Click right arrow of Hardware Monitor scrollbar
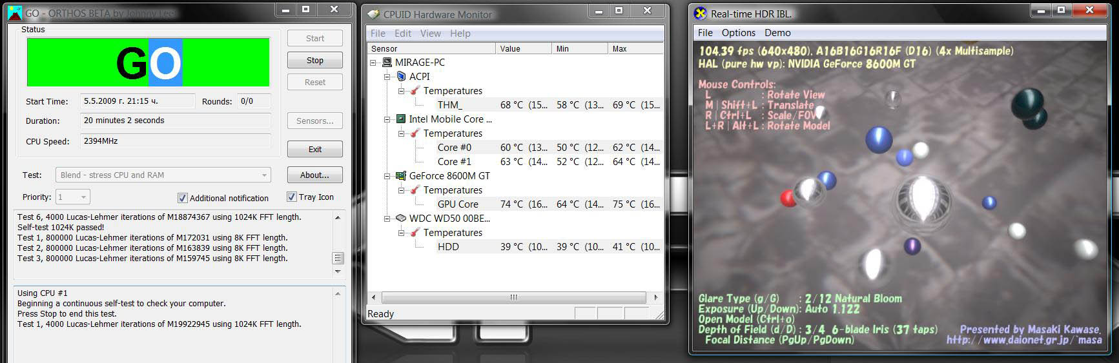The image size is (1119, 363). [x=655, y=297]
